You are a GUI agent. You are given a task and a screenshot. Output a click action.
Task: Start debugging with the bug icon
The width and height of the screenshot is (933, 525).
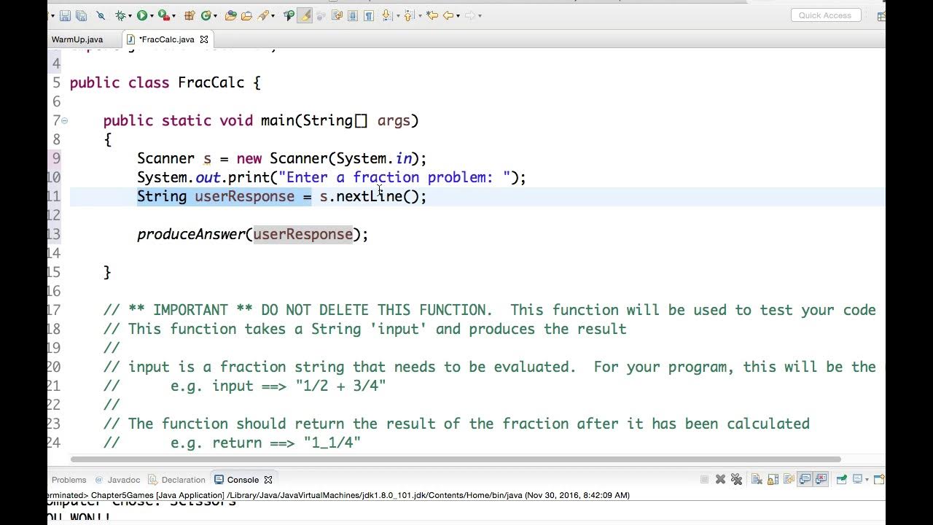click(120, 15)
